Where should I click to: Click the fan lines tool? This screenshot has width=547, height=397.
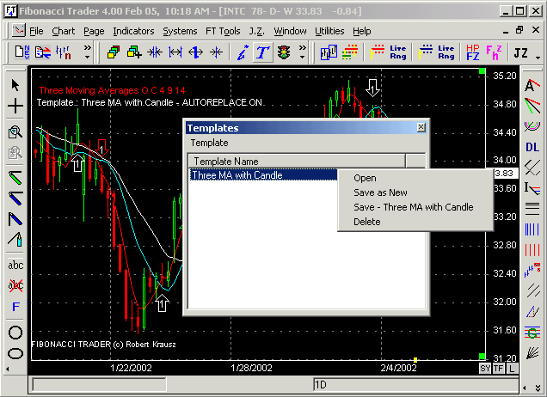pos(532,353)
